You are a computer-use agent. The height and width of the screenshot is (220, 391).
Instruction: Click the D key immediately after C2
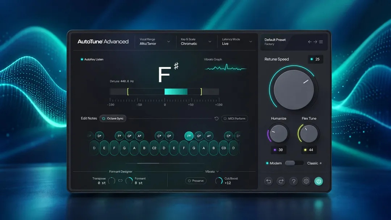point(164,148)
